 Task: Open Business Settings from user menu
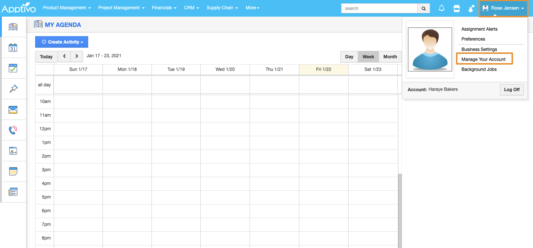(x=479, y=49)
